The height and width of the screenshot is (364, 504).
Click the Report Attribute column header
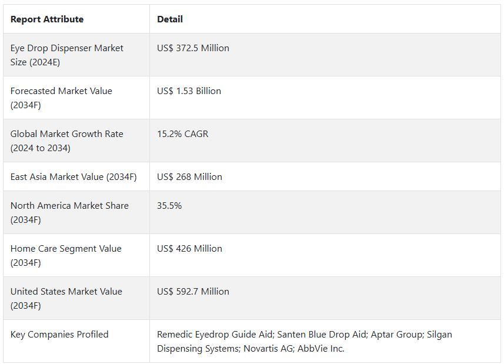[47, 19]
